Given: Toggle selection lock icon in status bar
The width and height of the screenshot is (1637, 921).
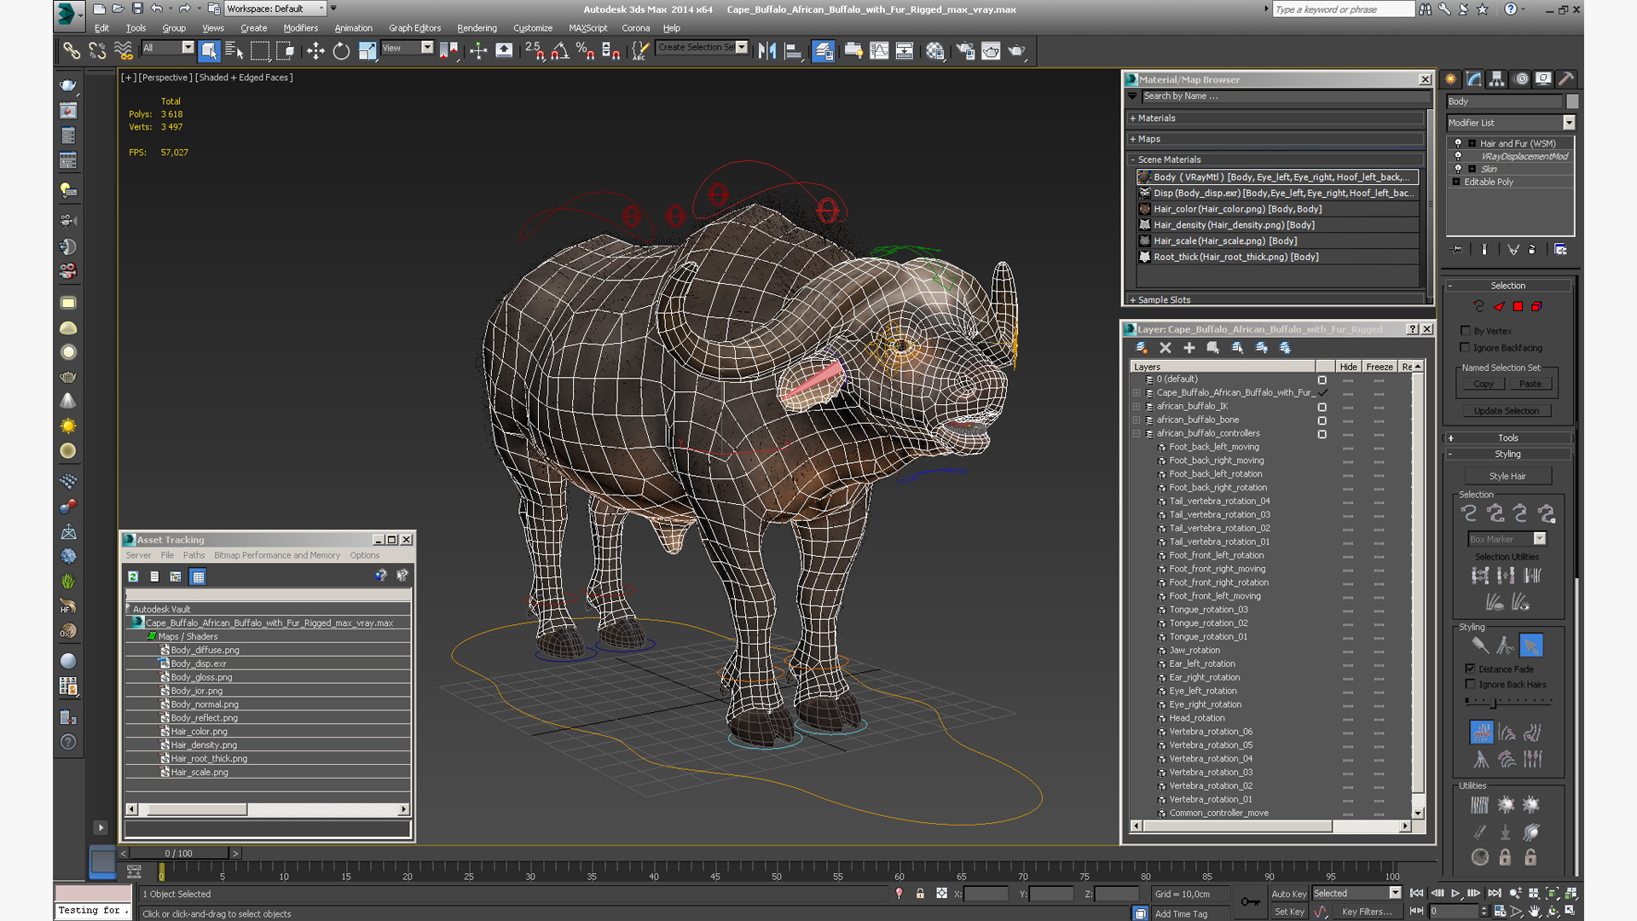Looking at the screenshot, I should click(920, 894).
